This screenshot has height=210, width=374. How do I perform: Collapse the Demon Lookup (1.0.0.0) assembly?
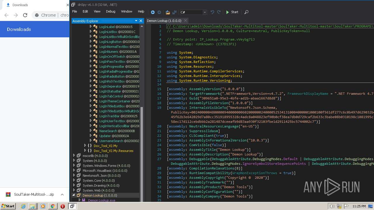click(74, 195)
